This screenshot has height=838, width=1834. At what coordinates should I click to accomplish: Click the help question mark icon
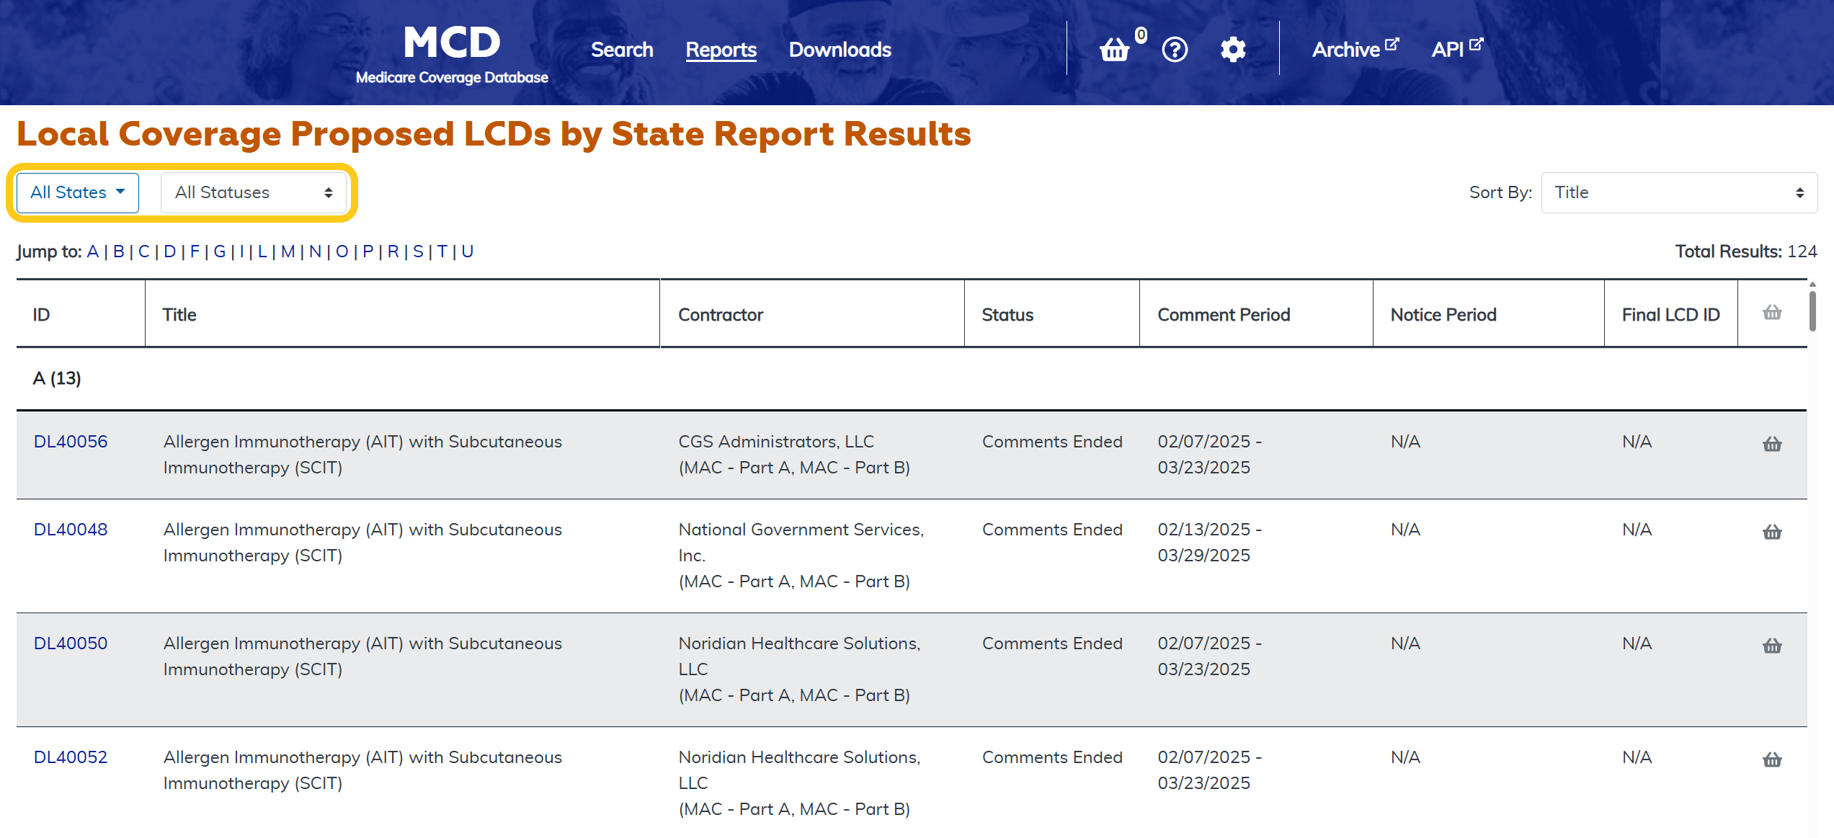pos(1175,50)
